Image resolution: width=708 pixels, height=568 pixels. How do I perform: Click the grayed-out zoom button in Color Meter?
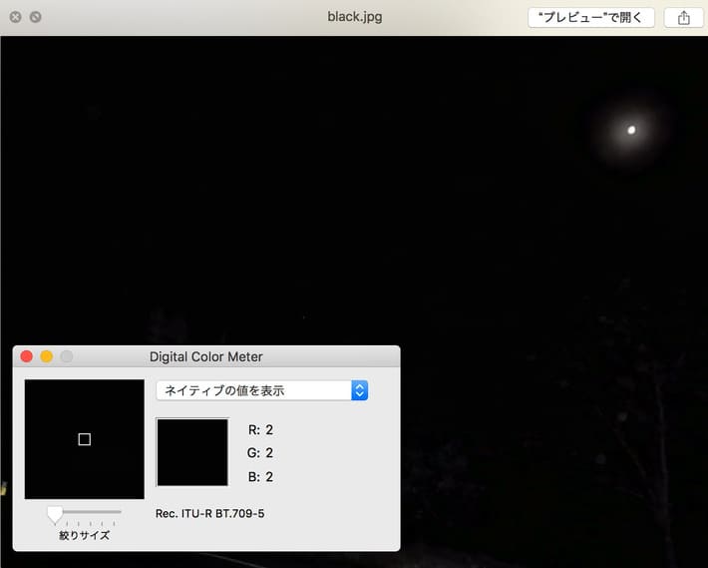pyautogui.click(x=67, y=356)
